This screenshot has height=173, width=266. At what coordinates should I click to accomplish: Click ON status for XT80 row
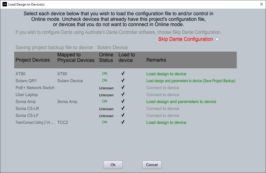(x=105, y=74)
